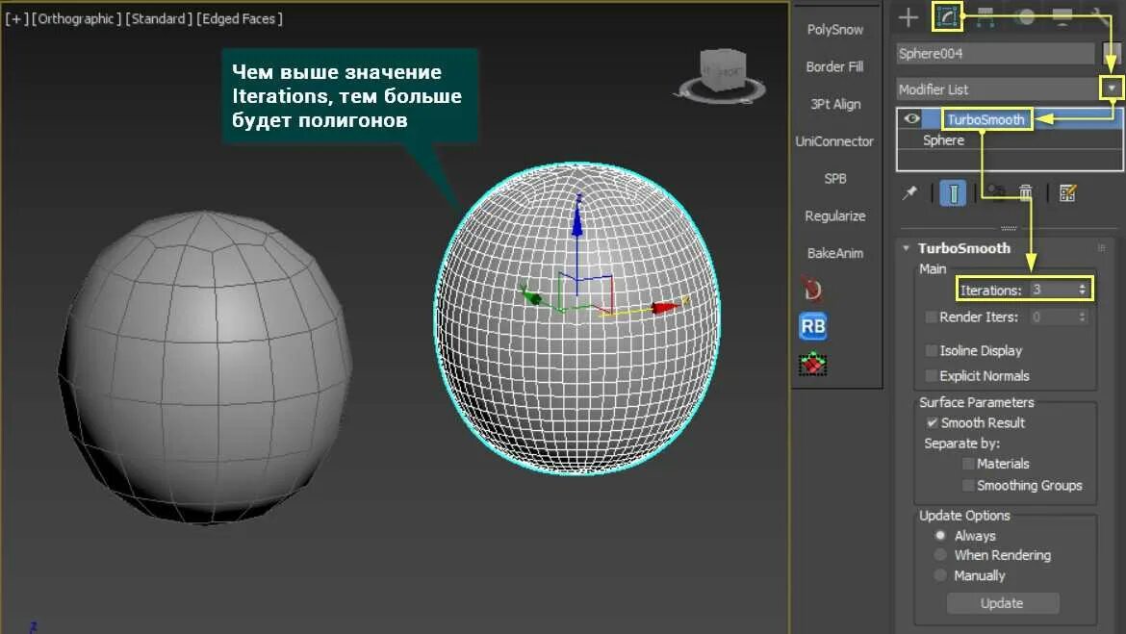Click the SPB script button

[x=835, y=179]
